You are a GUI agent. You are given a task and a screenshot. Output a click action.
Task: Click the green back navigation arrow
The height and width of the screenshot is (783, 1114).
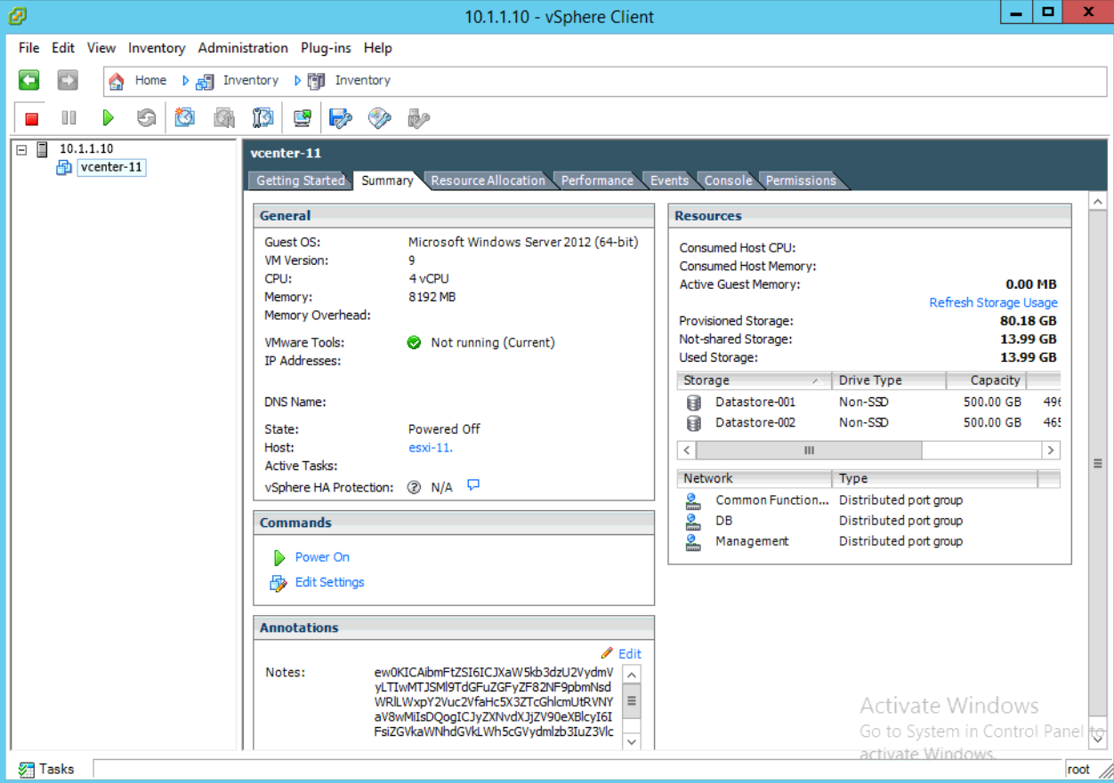(x=29, y=80)
